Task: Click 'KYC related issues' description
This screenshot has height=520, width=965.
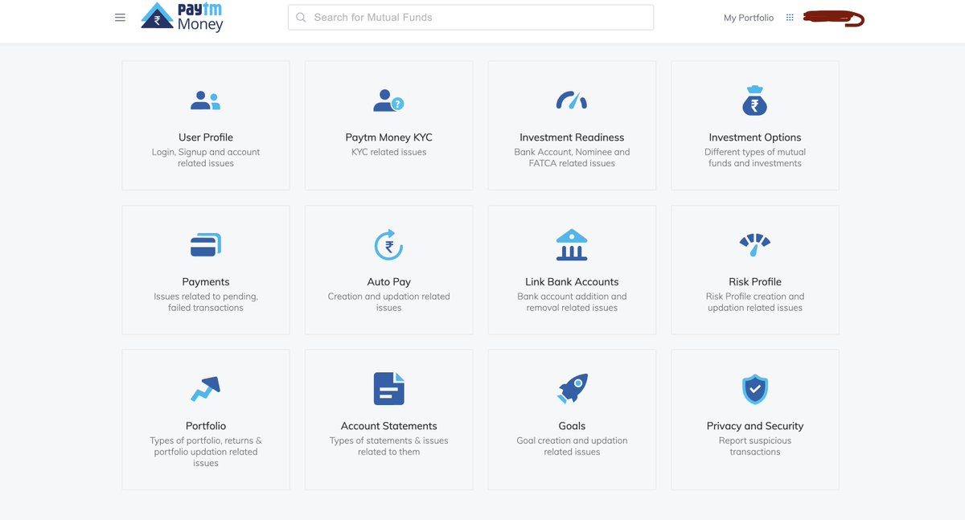Action: tap(389, 152)
